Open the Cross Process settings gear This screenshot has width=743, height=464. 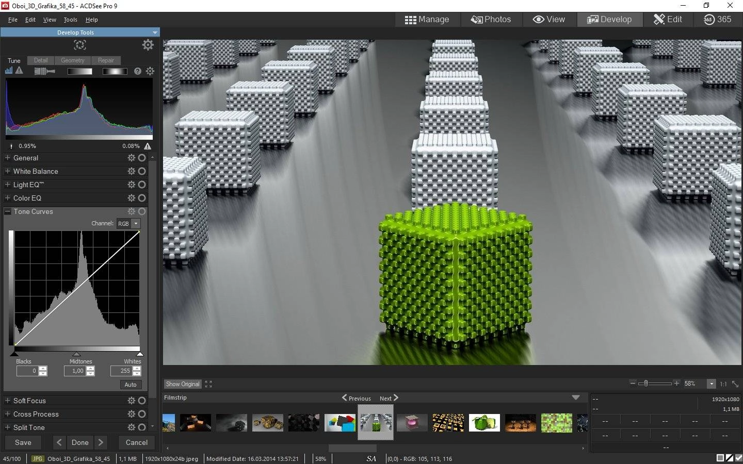pyautogui.click(x=132, y=414)
